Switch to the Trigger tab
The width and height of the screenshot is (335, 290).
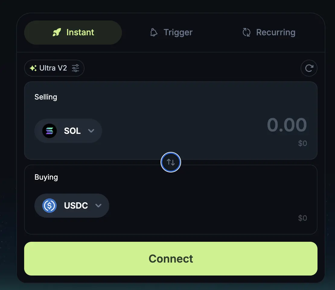[x=171, y=32]
